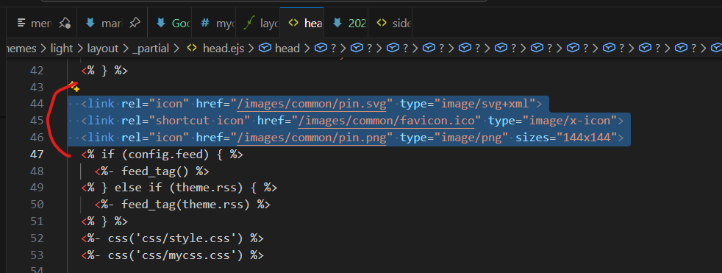Click line number 44 in the gutter
The width and height of the screenshot is (722, 273).
[x=36, y=104]
